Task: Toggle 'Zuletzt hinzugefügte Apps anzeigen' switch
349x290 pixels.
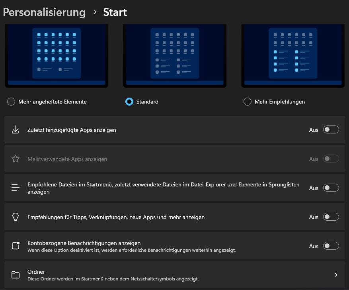Action: (x=331, y=129)
